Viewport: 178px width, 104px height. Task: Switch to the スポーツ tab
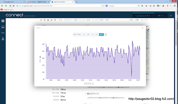coord(160,16)
